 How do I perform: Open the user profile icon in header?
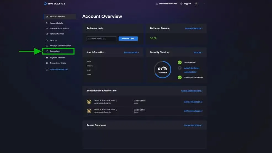196,4
